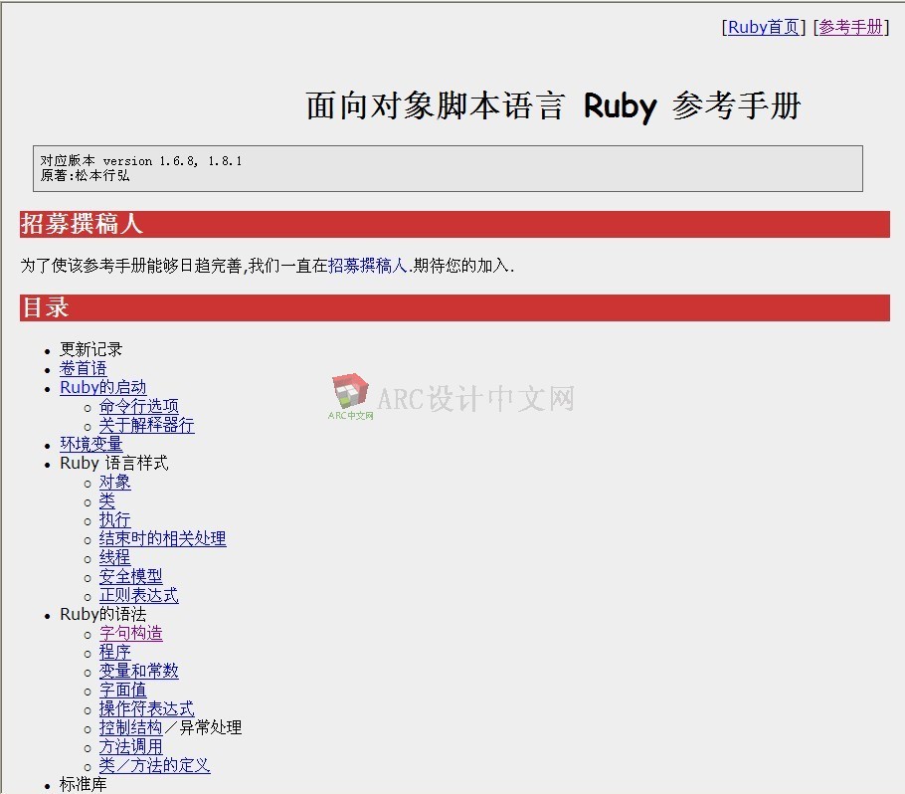The height and width of the screenshot is (794, 905).
Task: Open the 环境变量 link
Action: coord(90,445)
